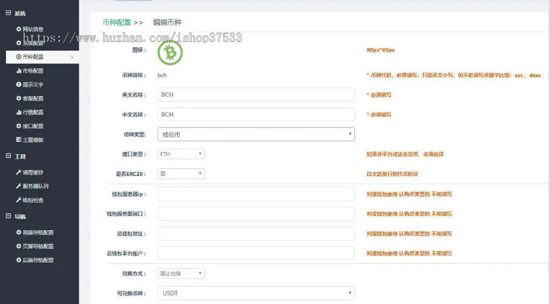The image size is (550, 304).
Task: Click the hint "如果非平台或法定货币, 必须选择"
Action: pyautogui.click(x=405, y=154)
